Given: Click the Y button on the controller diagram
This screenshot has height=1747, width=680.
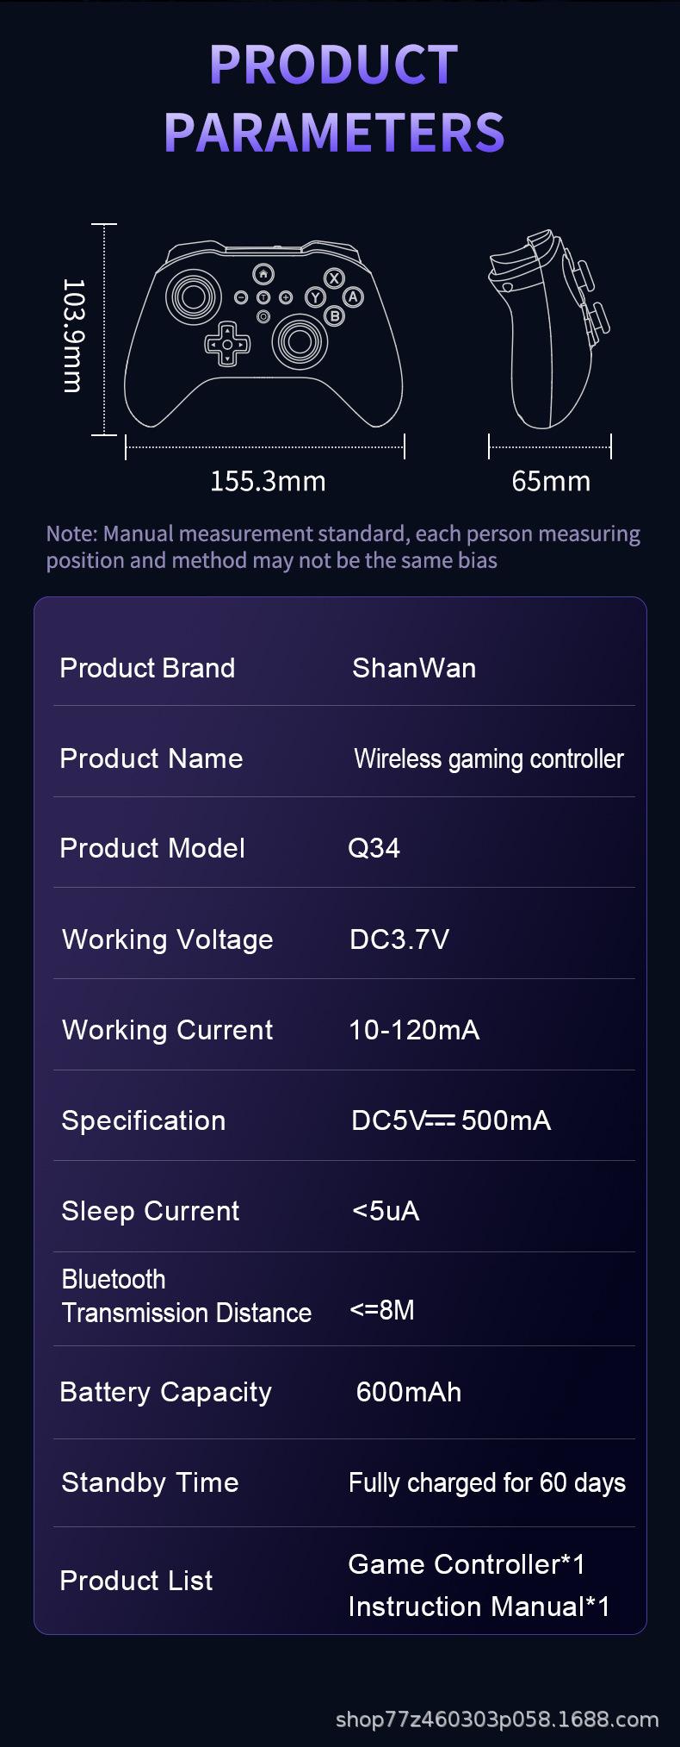Looking at the screenshot, I should pyautogui.click(x=315, y=297).
